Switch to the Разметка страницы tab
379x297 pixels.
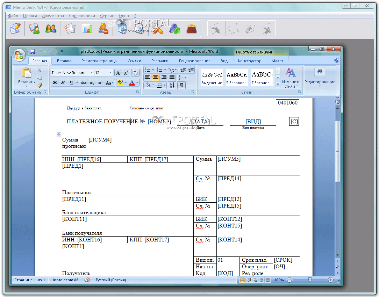tap(99, 61)
